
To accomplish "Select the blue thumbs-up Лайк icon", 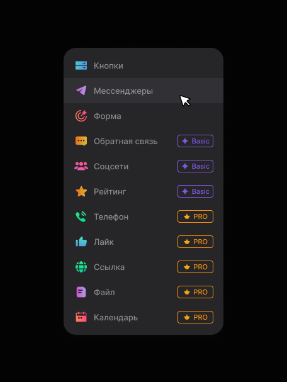I will coord(81,242).
